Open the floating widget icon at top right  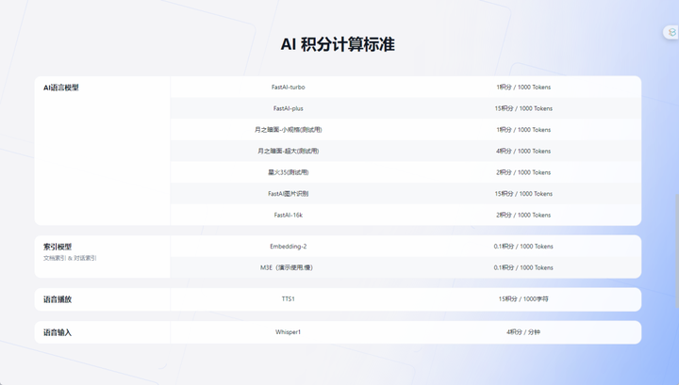pyautogui.click(x=671, y=32)
